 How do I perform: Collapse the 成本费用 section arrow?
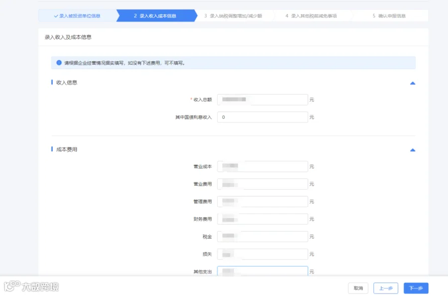pyautogui.click(x=412, y=150)
